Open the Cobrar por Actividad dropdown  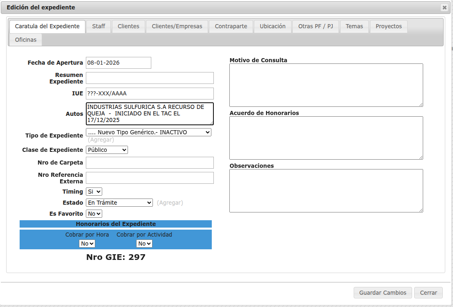144,244
